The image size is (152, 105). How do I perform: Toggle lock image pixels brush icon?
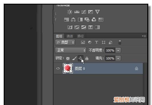(x=74, y=58)
